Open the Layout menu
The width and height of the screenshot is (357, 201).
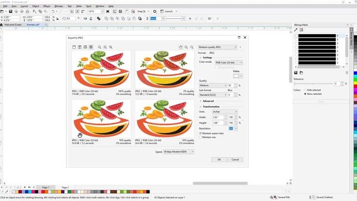(x=24, y=6)
